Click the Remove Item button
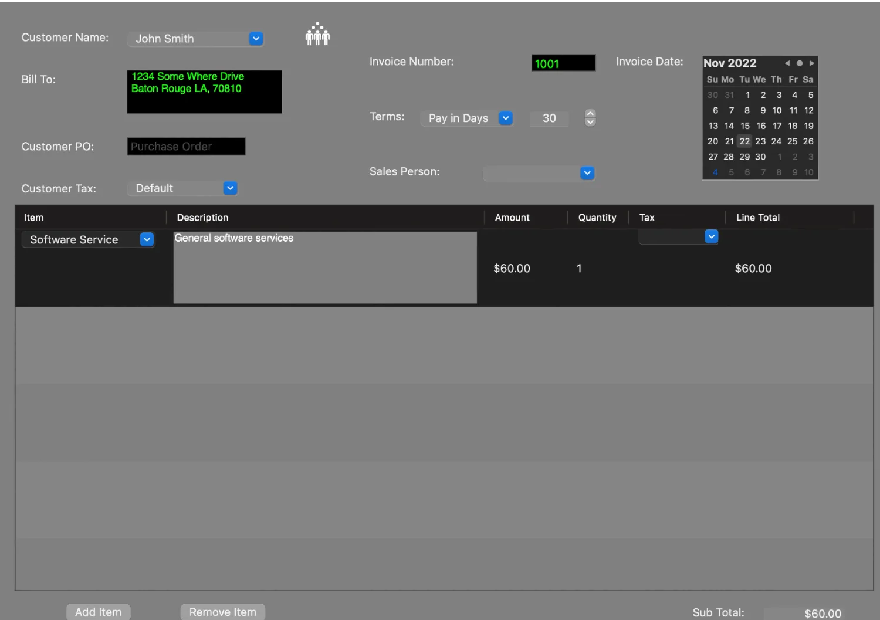880x620 pixels. [x=222, y=612]
